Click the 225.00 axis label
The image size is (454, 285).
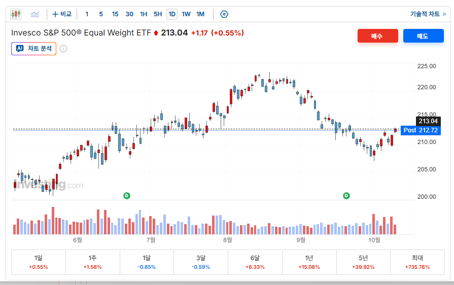427,66
